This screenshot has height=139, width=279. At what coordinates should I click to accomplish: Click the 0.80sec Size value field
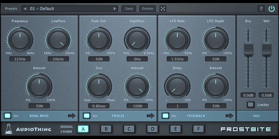pyautogui.click(x=99, y=106)
